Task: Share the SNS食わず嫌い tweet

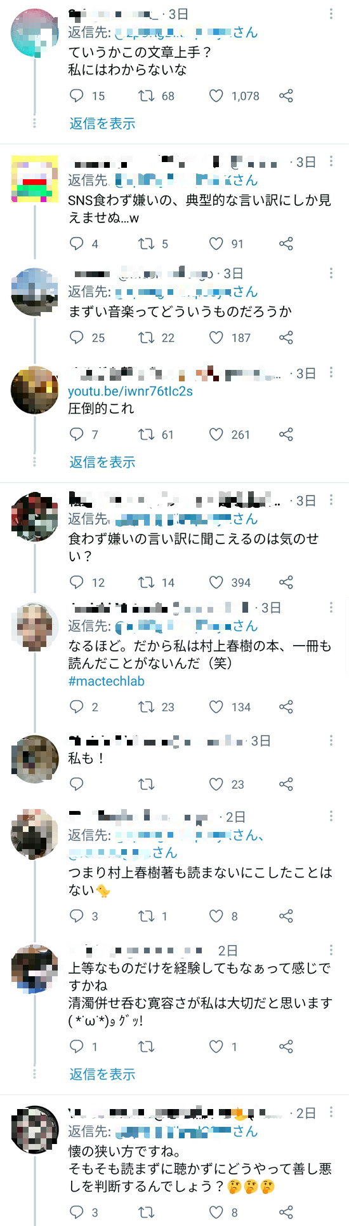Action: 286,244
